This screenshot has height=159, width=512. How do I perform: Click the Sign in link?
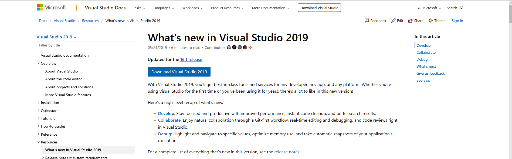(x=457, y=21)
